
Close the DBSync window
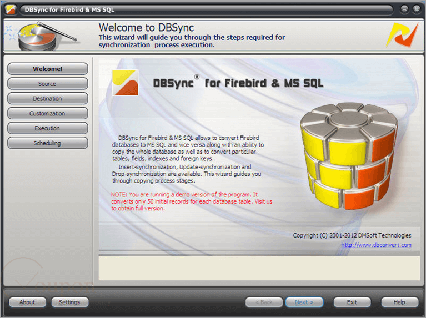click(417, 9)
